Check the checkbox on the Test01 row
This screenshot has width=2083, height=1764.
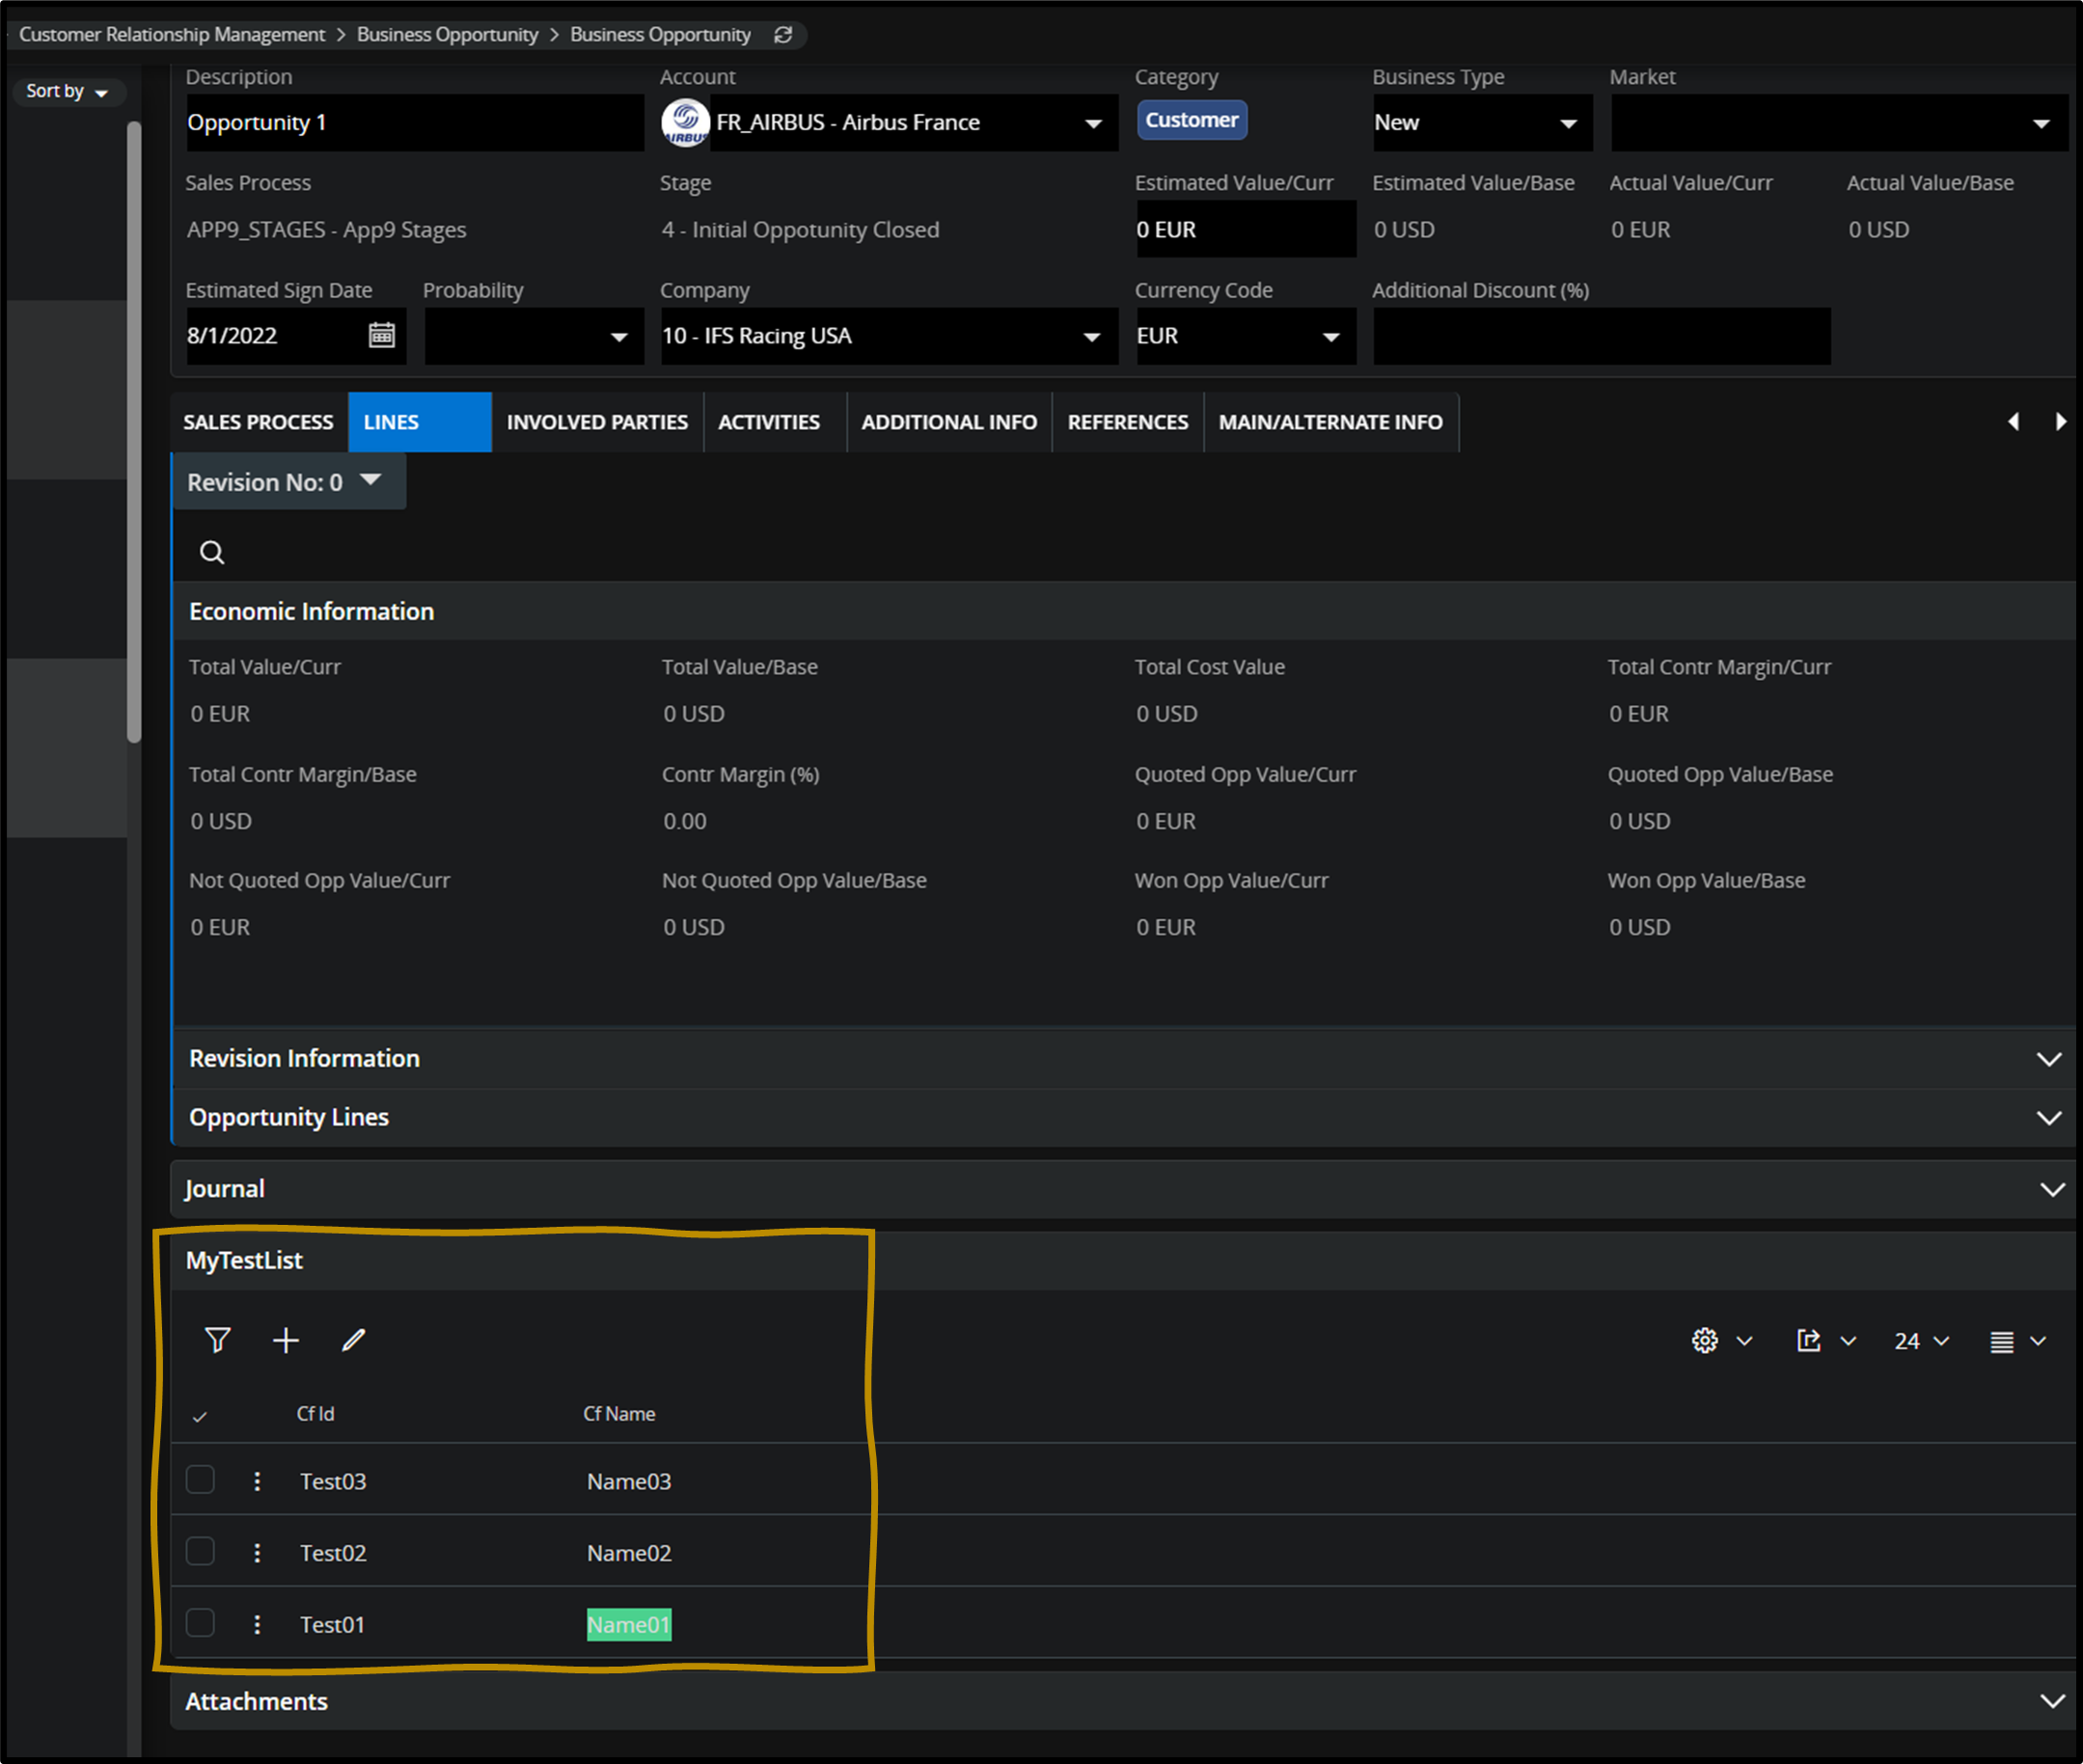point(200,1623)
